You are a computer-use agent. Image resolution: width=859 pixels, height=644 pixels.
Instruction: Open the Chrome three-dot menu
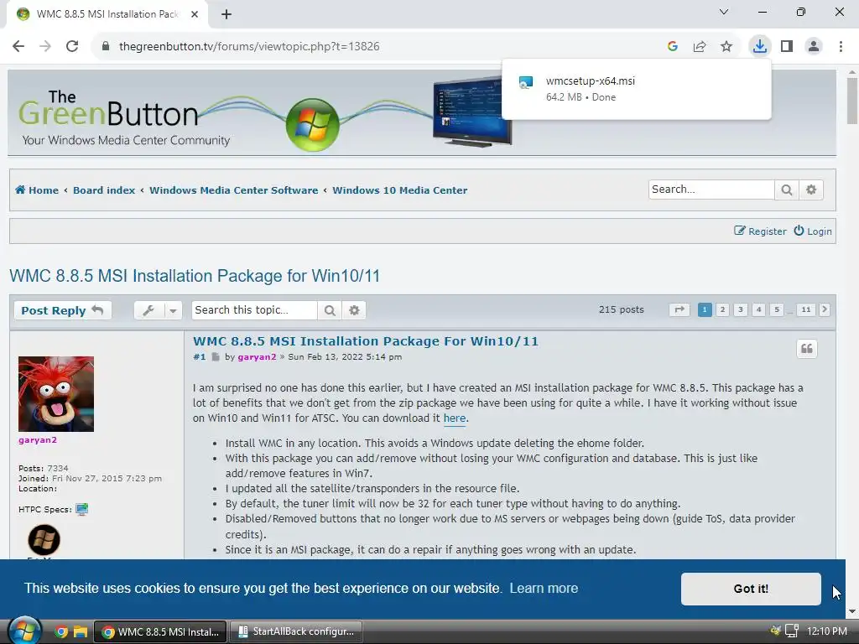841,47
